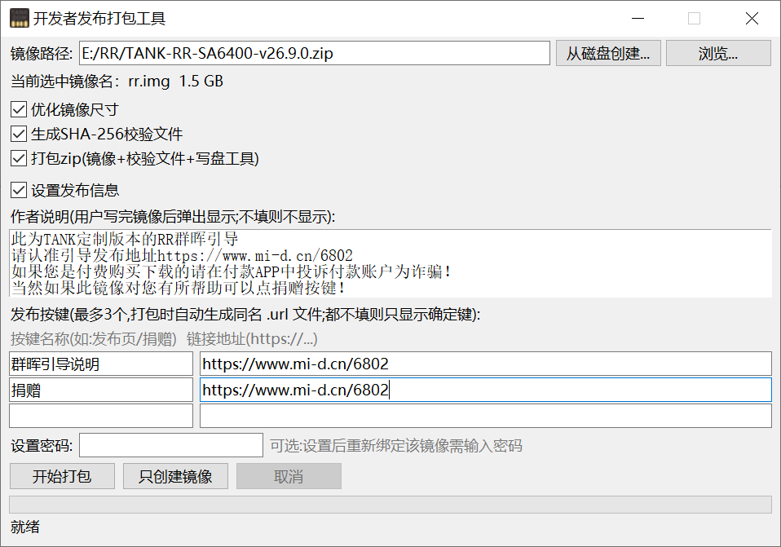Click the 镜像路径: label
Viewport: 781px width, 547px height.
42,53
